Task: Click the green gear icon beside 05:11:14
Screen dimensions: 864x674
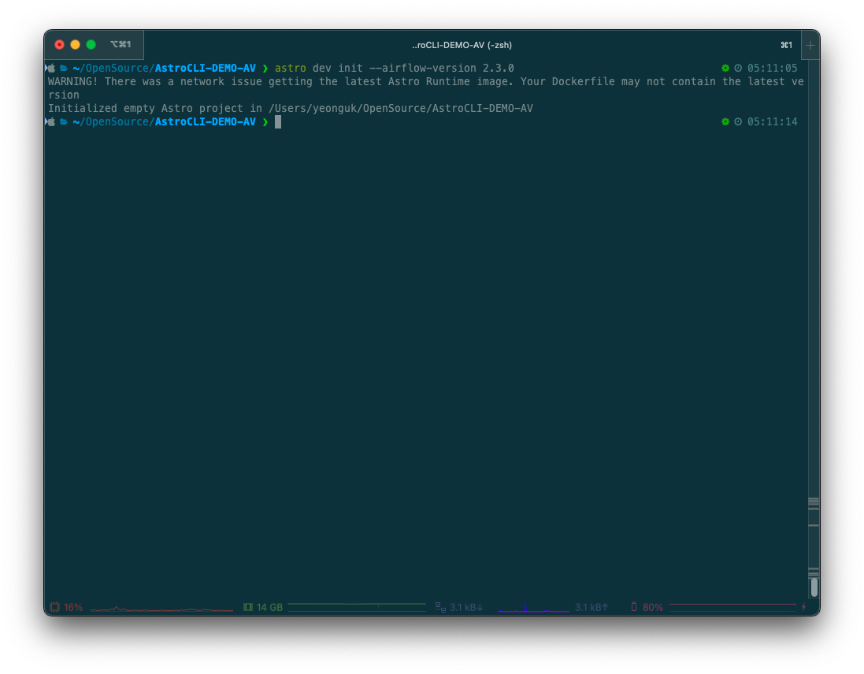Action: coord(725,121)
